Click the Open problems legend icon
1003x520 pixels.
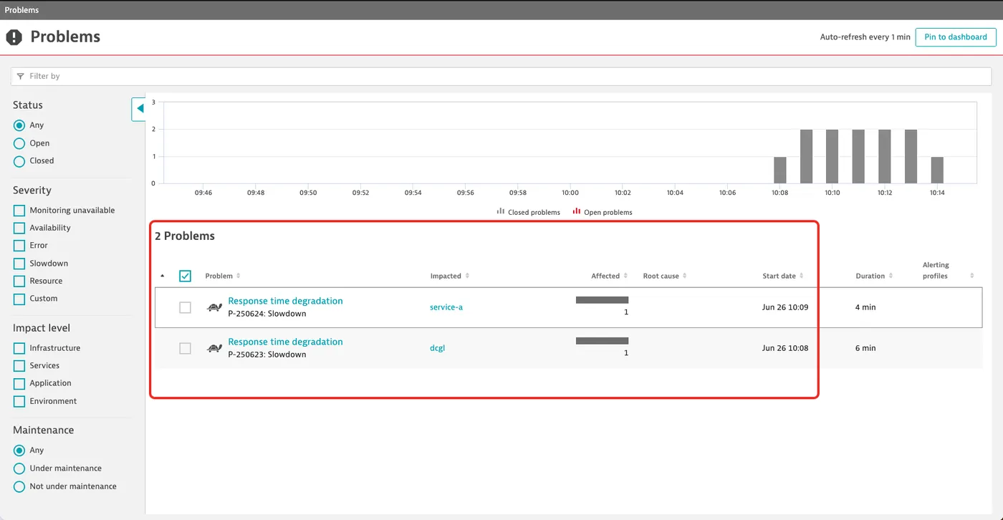pos(577,212)
